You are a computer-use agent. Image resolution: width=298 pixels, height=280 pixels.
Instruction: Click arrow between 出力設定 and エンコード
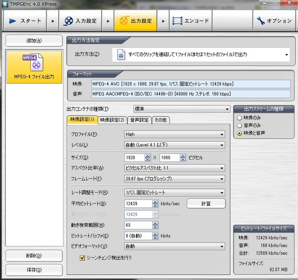pyautogui.click(x=163, y=21)
